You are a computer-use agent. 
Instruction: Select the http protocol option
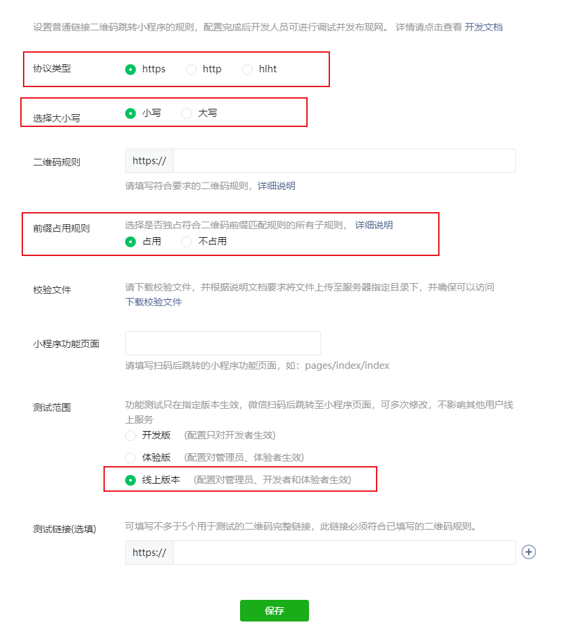(191, 70)
